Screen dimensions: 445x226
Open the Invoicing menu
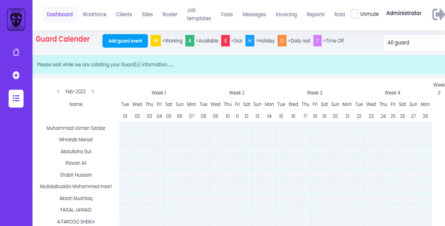[x=286, y=14]
